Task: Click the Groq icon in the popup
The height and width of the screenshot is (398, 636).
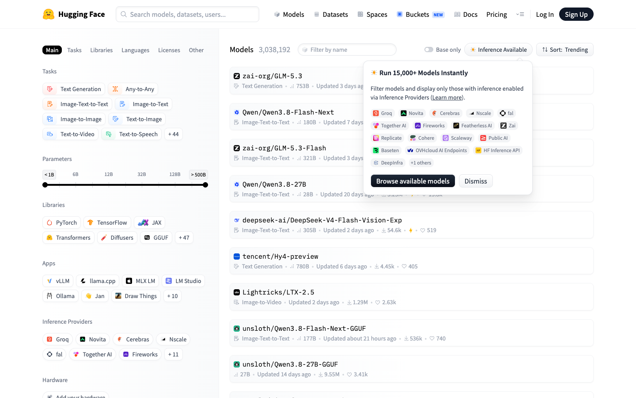Action: pos(376,113)
